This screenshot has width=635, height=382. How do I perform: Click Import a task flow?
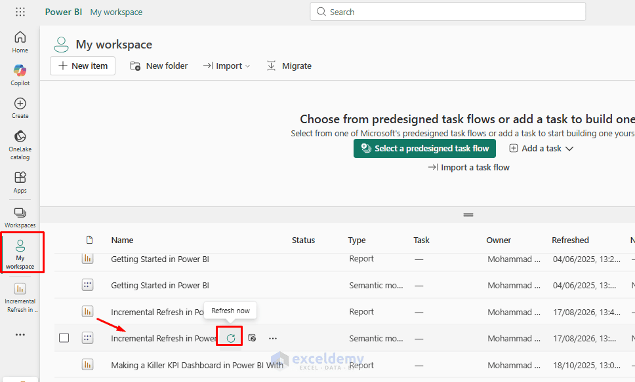click(469, 168)
